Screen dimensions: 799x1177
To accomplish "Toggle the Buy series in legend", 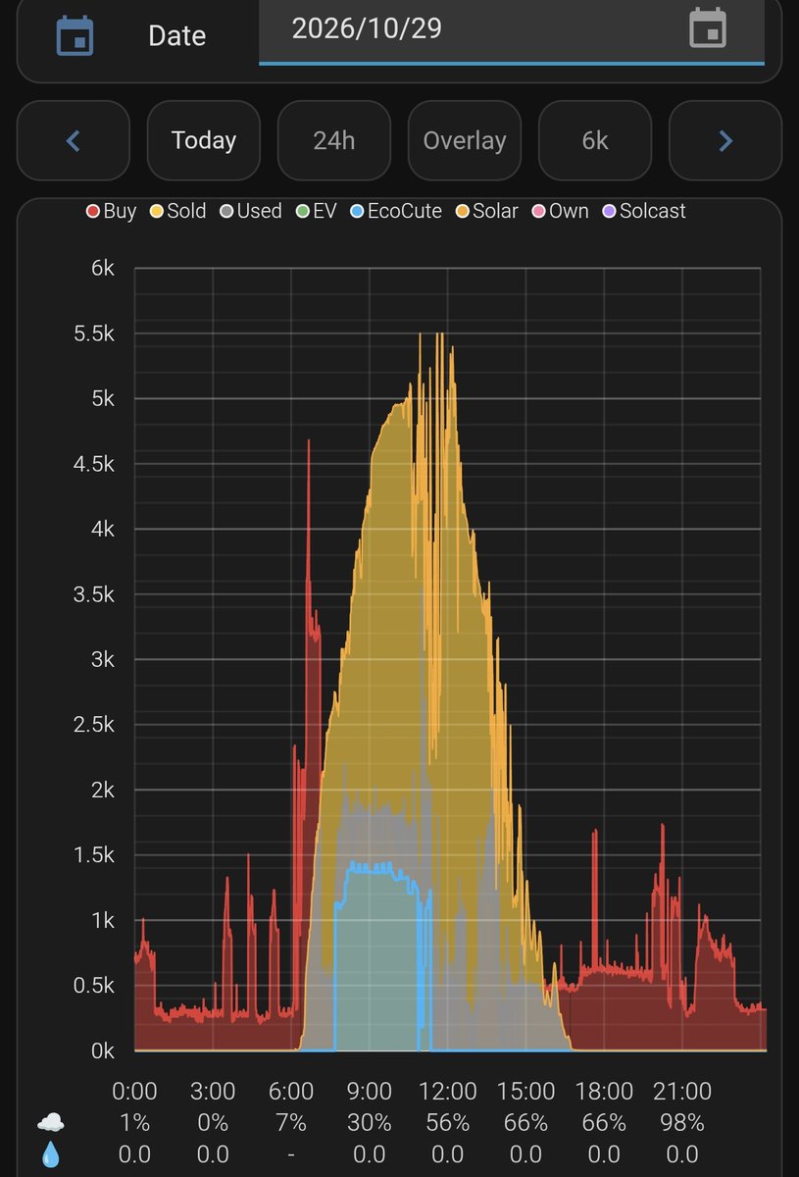I will (111, 211).
